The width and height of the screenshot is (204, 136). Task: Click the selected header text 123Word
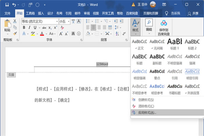pos(102,64)
